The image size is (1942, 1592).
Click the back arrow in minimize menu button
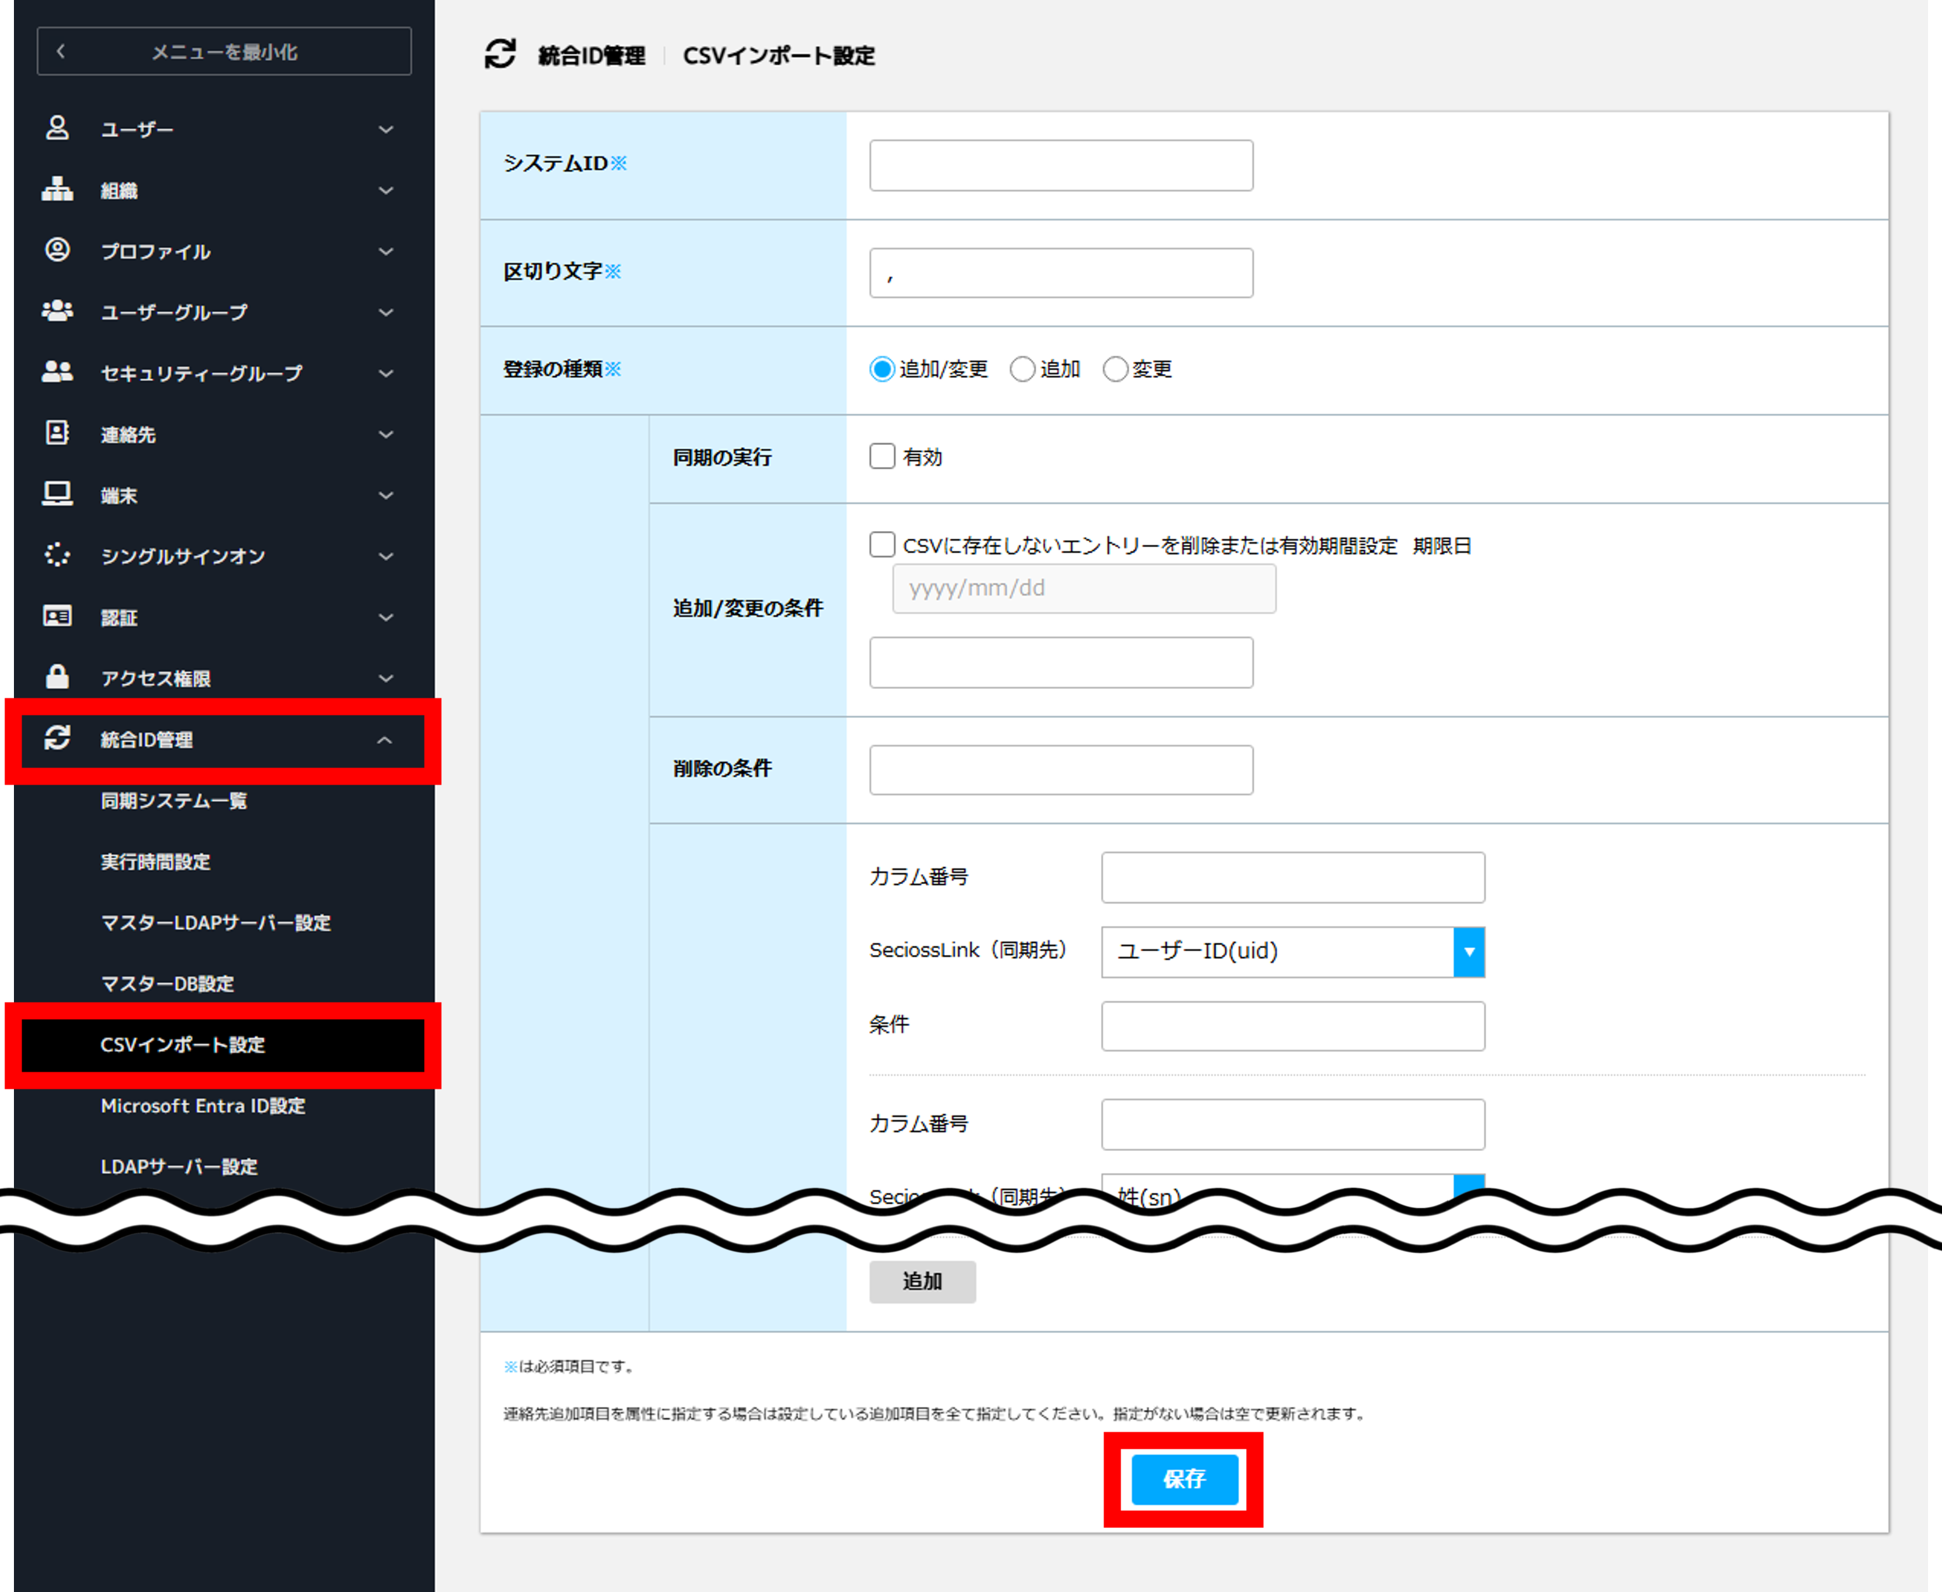tap(61, 51)
